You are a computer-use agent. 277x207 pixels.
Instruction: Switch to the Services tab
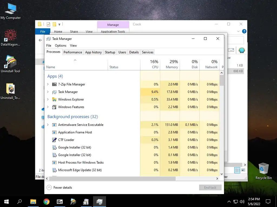148,52
